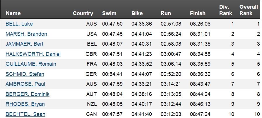Open MARSH, Brandon result details
This screenshot has height=118, width=262.
click(26, 34)
